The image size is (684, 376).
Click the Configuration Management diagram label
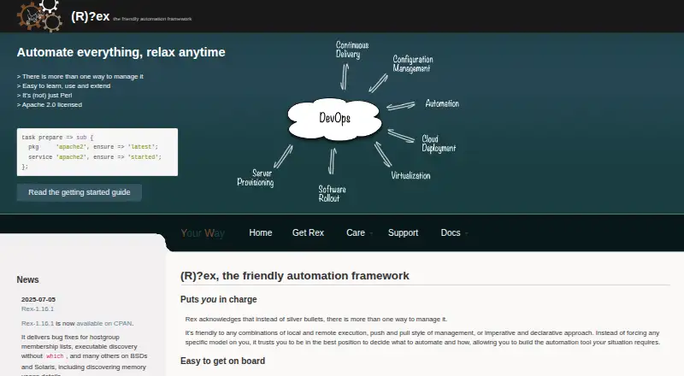coord(413,64)
